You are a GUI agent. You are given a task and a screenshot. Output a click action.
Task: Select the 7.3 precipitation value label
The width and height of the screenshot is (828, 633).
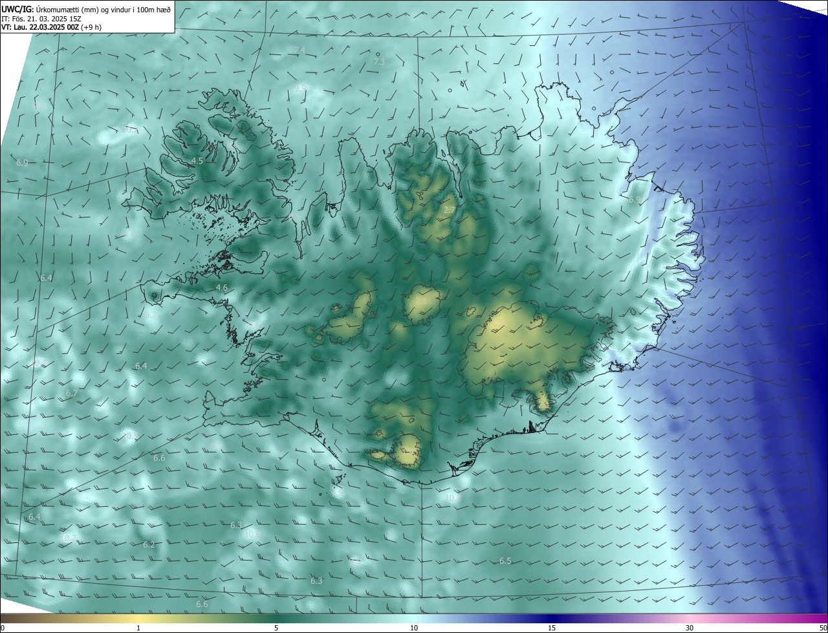pos(379,61)
